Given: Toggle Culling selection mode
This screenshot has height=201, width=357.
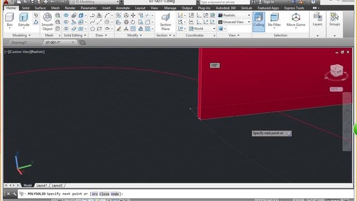Looking at the screenshot, I should point(259,22).
